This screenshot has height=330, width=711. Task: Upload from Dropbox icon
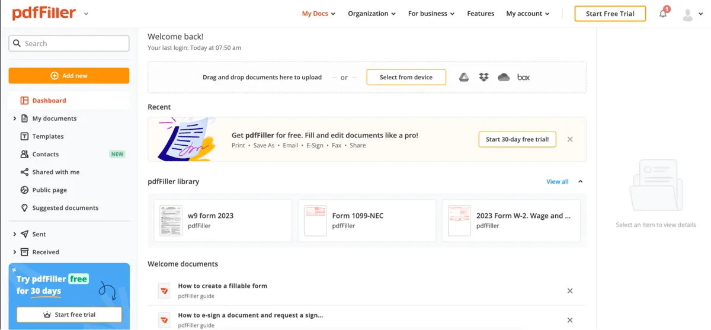point(483,77)
